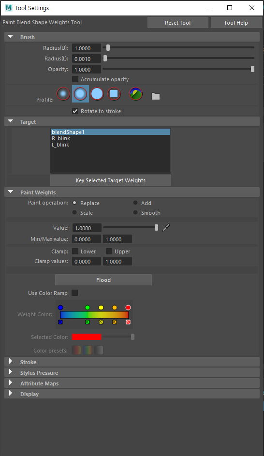Viewport: 264px width, 456px height.
Task: Click the red Selected Color swatch
Action: click(x=87, y=337)
